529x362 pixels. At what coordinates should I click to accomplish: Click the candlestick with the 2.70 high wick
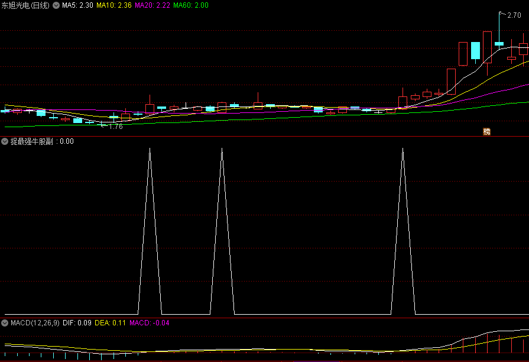click(499, 44)
